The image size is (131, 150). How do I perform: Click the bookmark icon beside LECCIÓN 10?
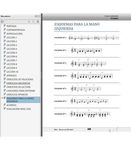click(x=5, y=71)
